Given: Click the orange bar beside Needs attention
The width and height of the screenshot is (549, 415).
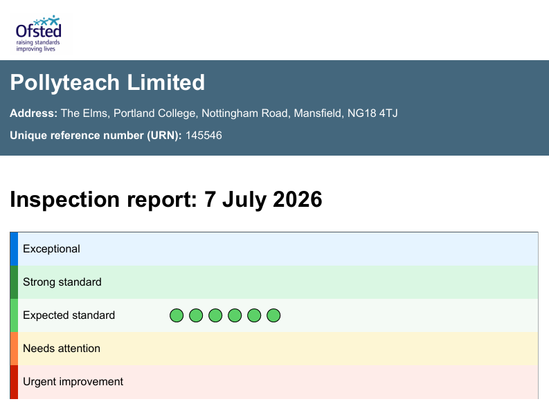Looking at the screenshot, I should coord(14,349).
